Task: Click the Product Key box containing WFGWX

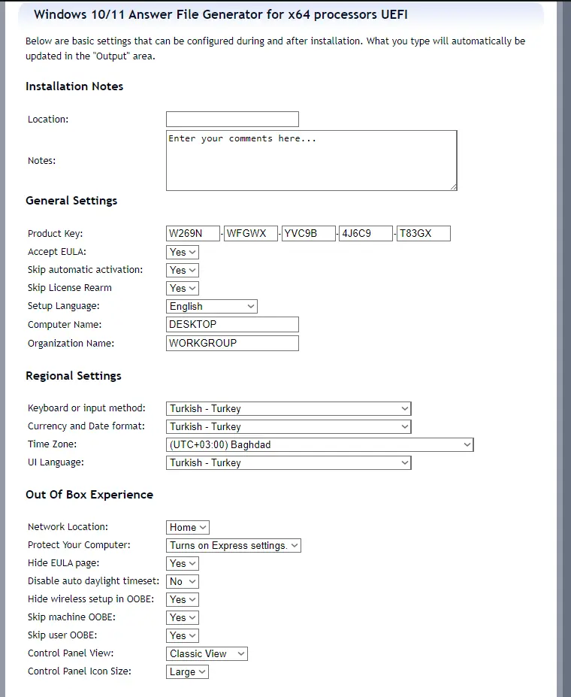Action: point(251,233)
